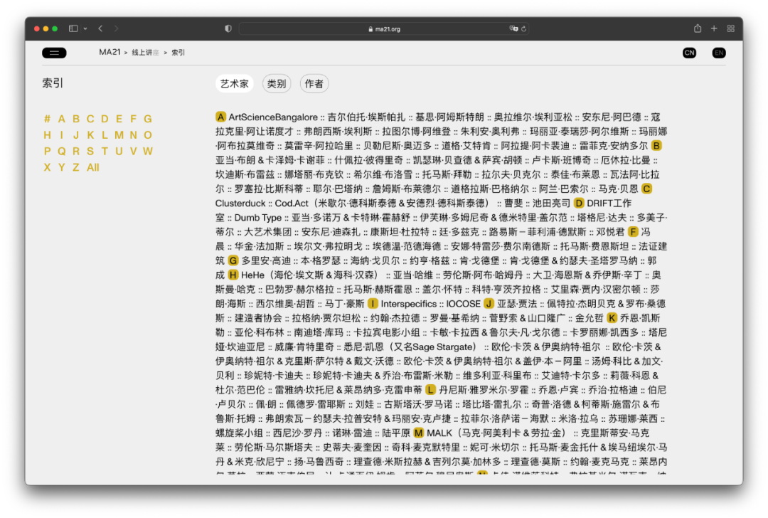Viewport: 768px width, 518px height.
Task: Click yellow M section badge in list
Action: (419, 433)
